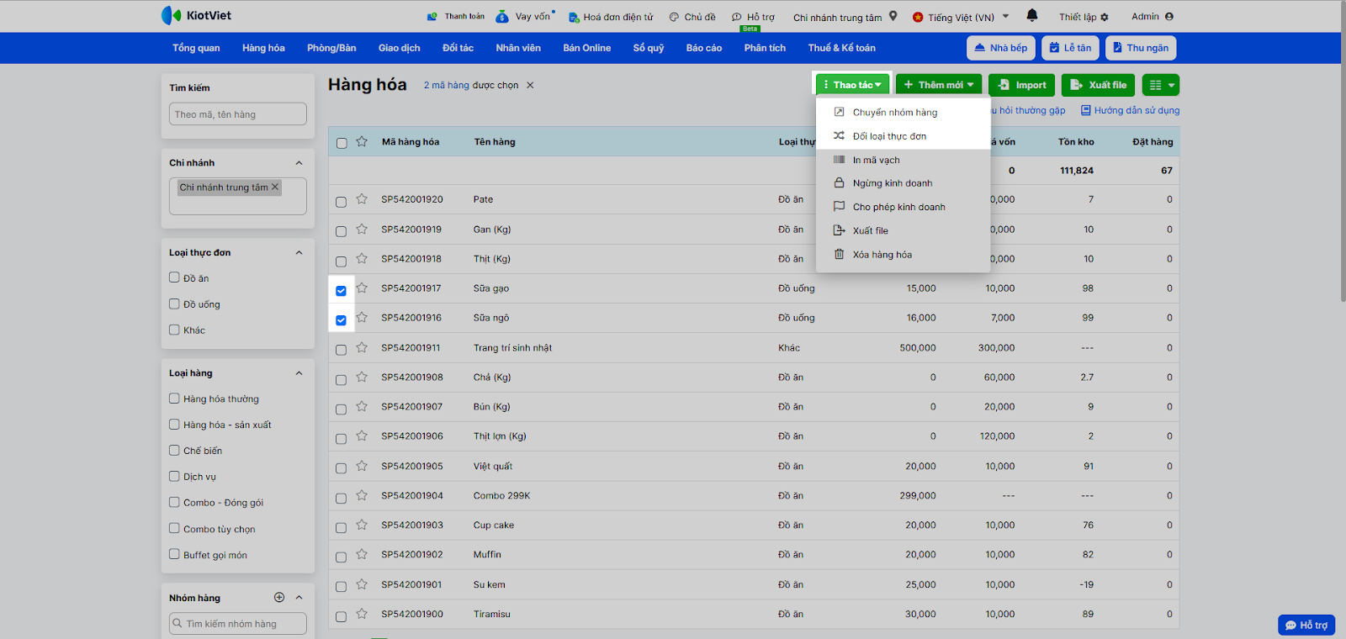This screenshot has width=1346, height=639.
Task: Choose Chuyển nhóm hàng menu option
Action: (x=894, y=113)
